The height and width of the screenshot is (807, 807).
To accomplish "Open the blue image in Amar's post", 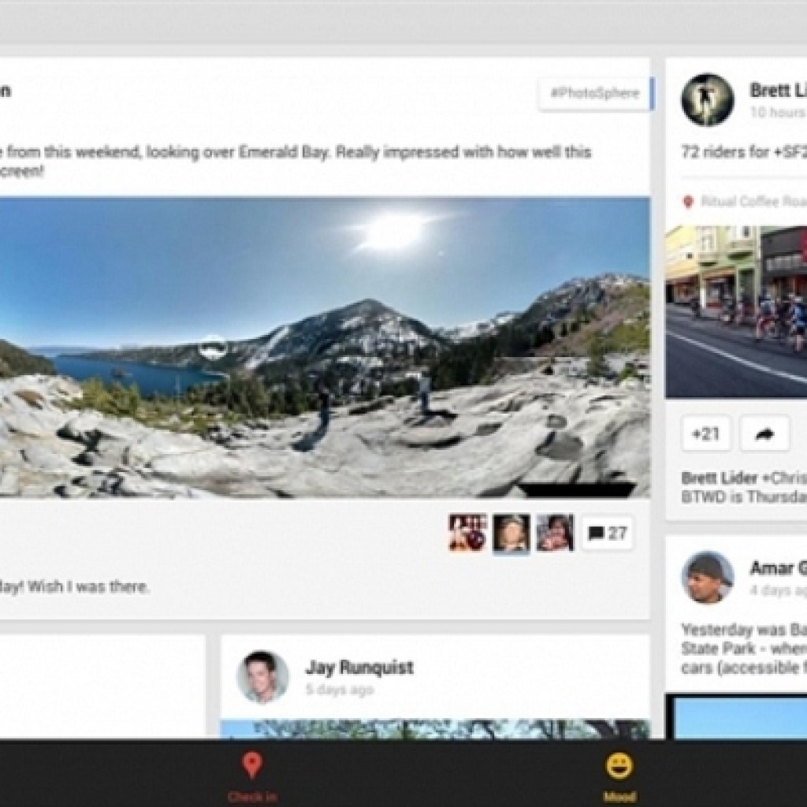I will click(x=736, y=716).
